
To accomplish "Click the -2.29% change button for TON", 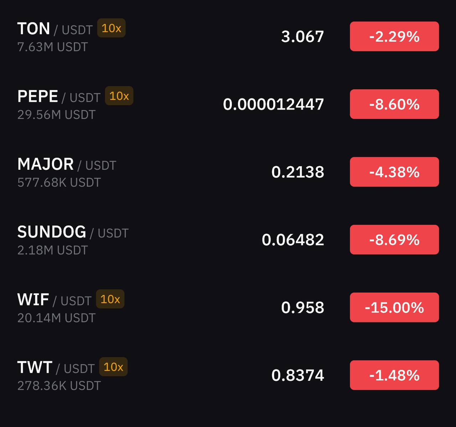I will tap(394, 36).
